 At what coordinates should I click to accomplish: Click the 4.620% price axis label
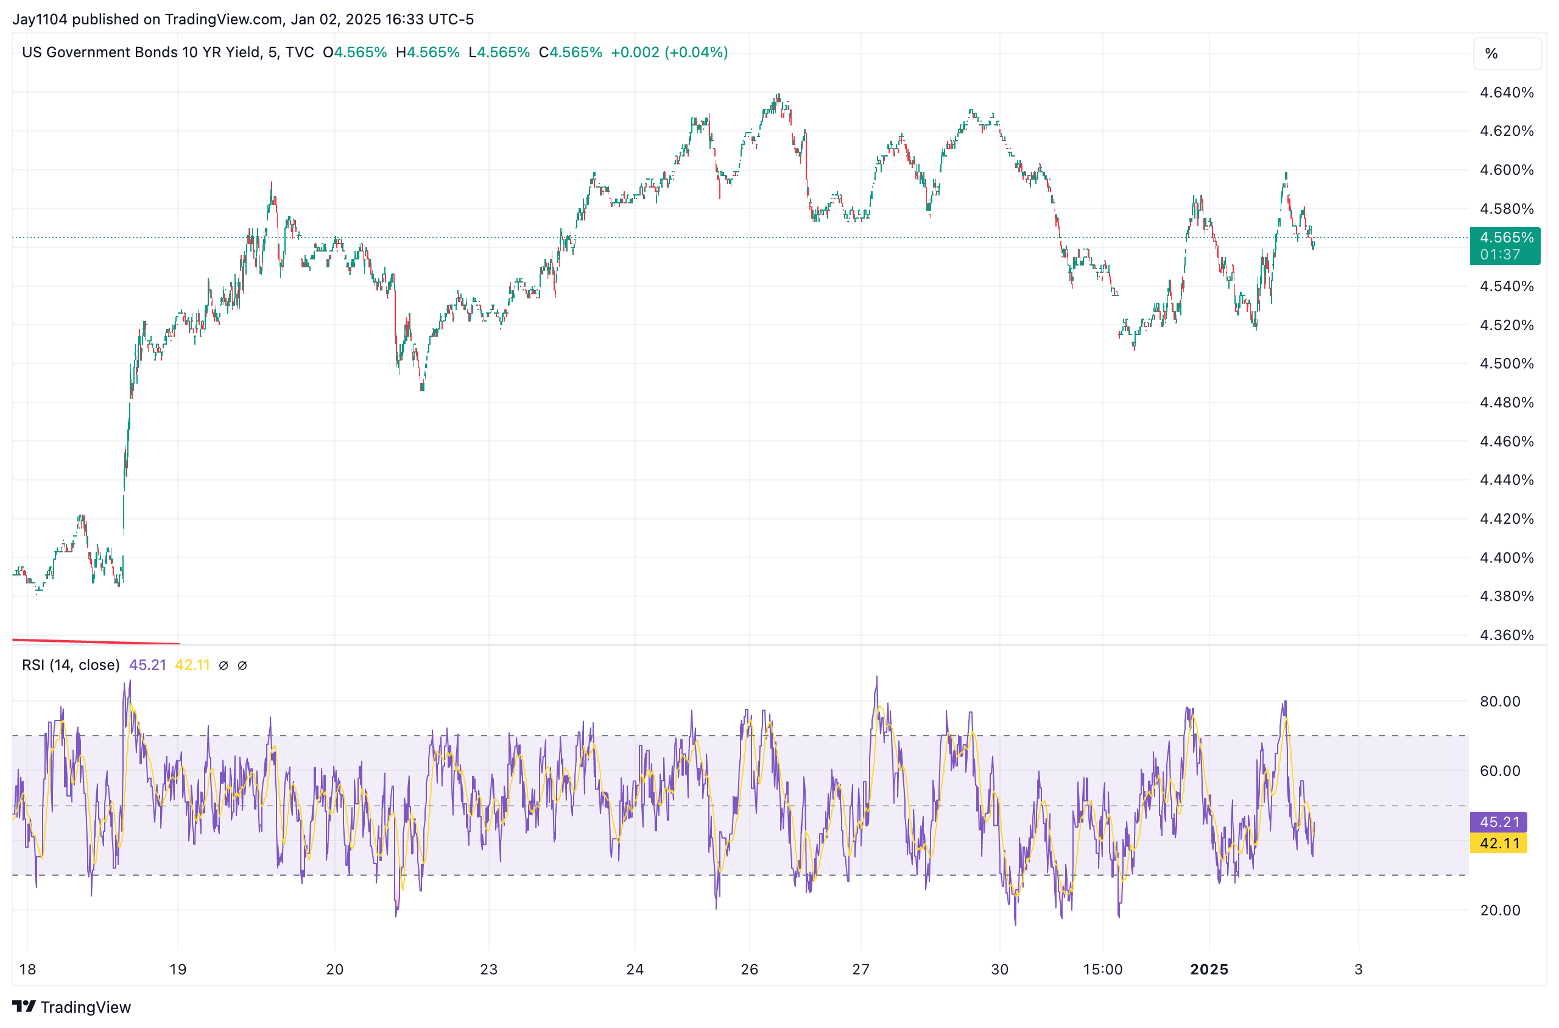(1507, 131)
